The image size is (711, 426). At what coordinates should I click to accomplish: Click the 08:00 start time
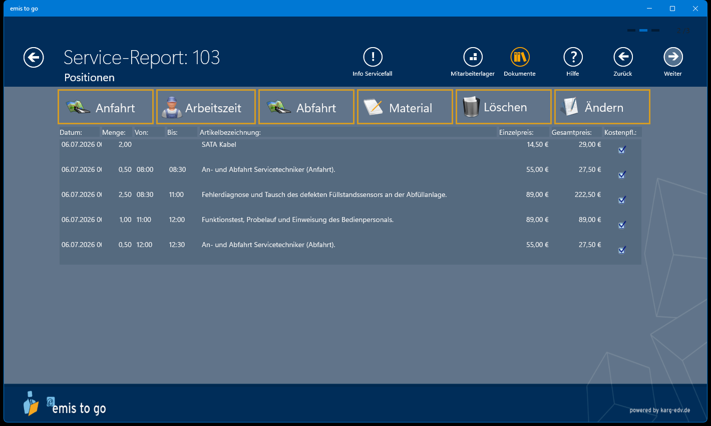[145, 169]
